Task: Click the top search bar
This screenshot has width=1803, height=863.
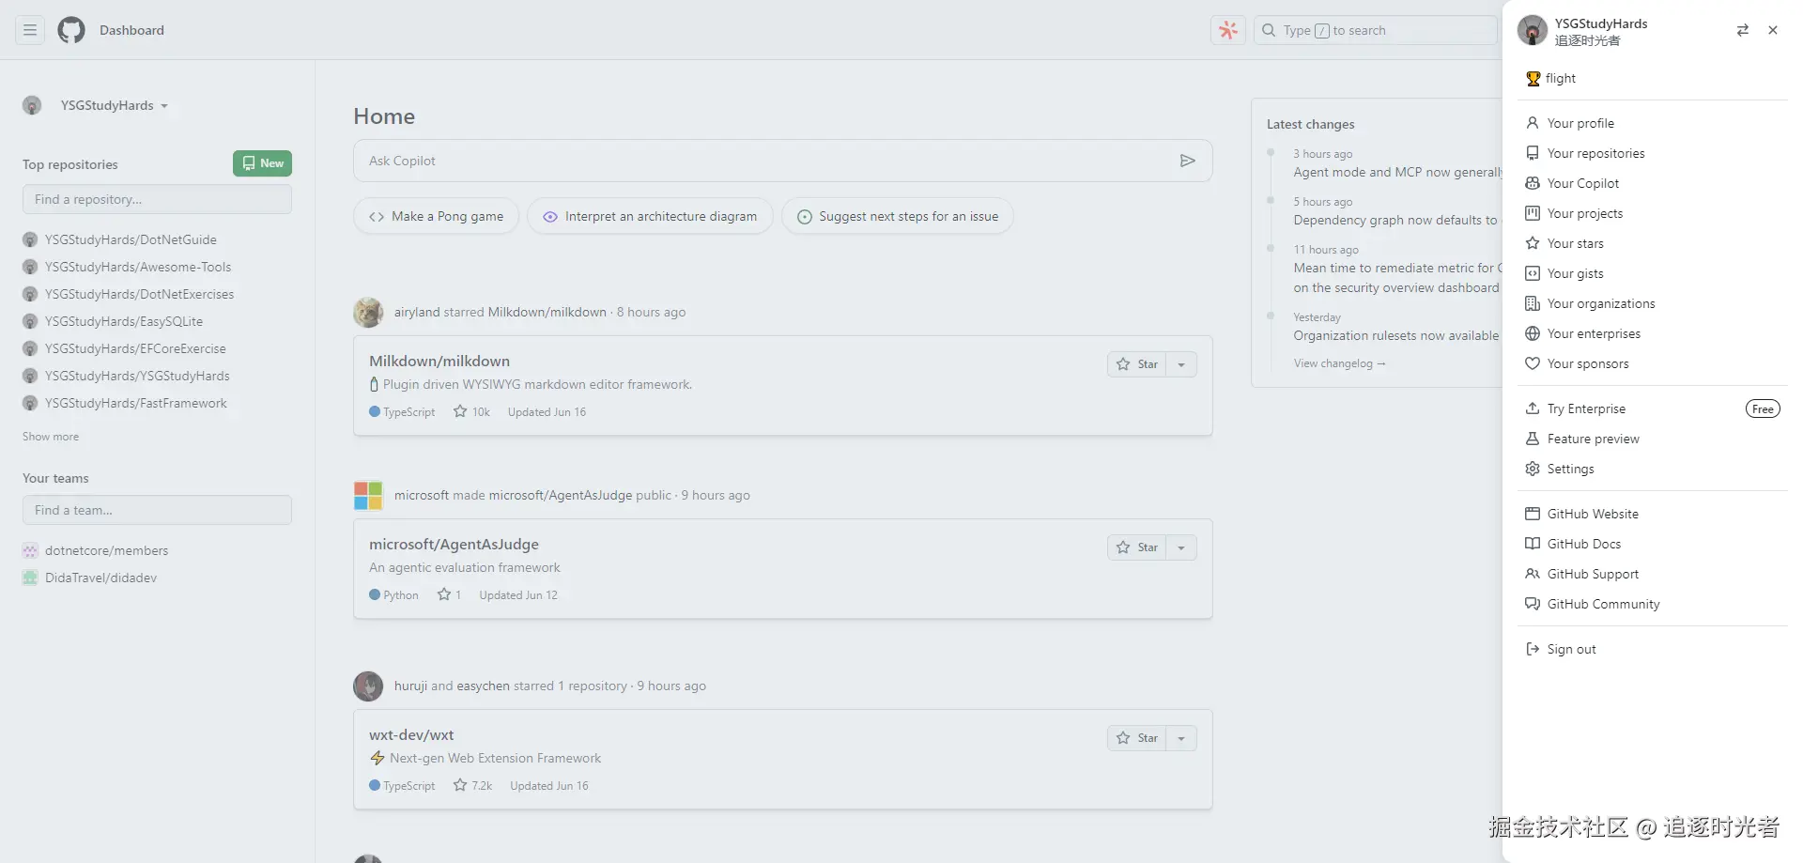Action: click(x=1375, y=30)
